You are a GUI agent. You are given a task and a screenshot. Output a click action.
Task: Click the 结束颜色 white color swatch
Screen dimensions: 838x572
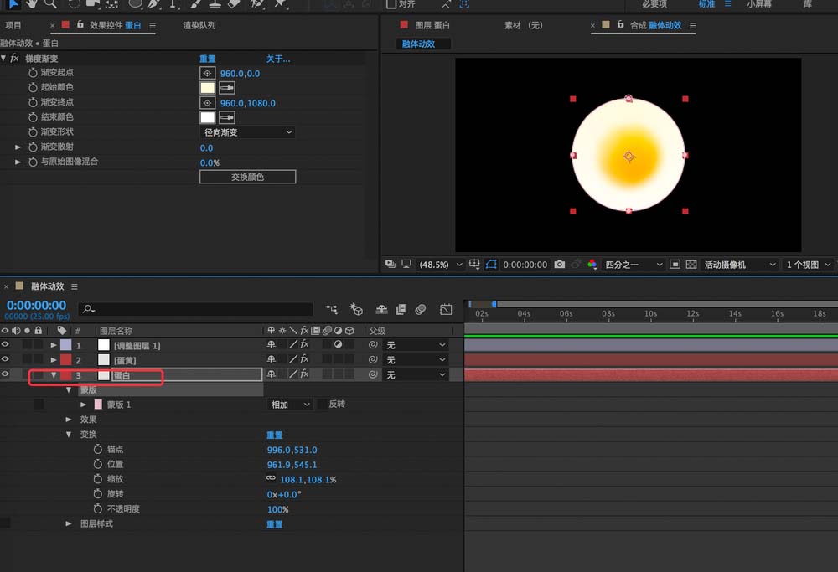click(x=207, y=117)
